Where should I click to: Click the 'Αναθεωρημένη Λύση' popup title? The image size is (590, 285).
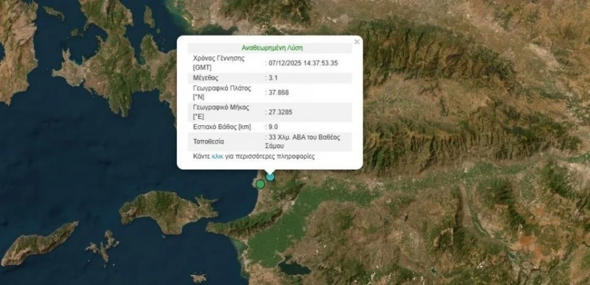click(271, 48)
